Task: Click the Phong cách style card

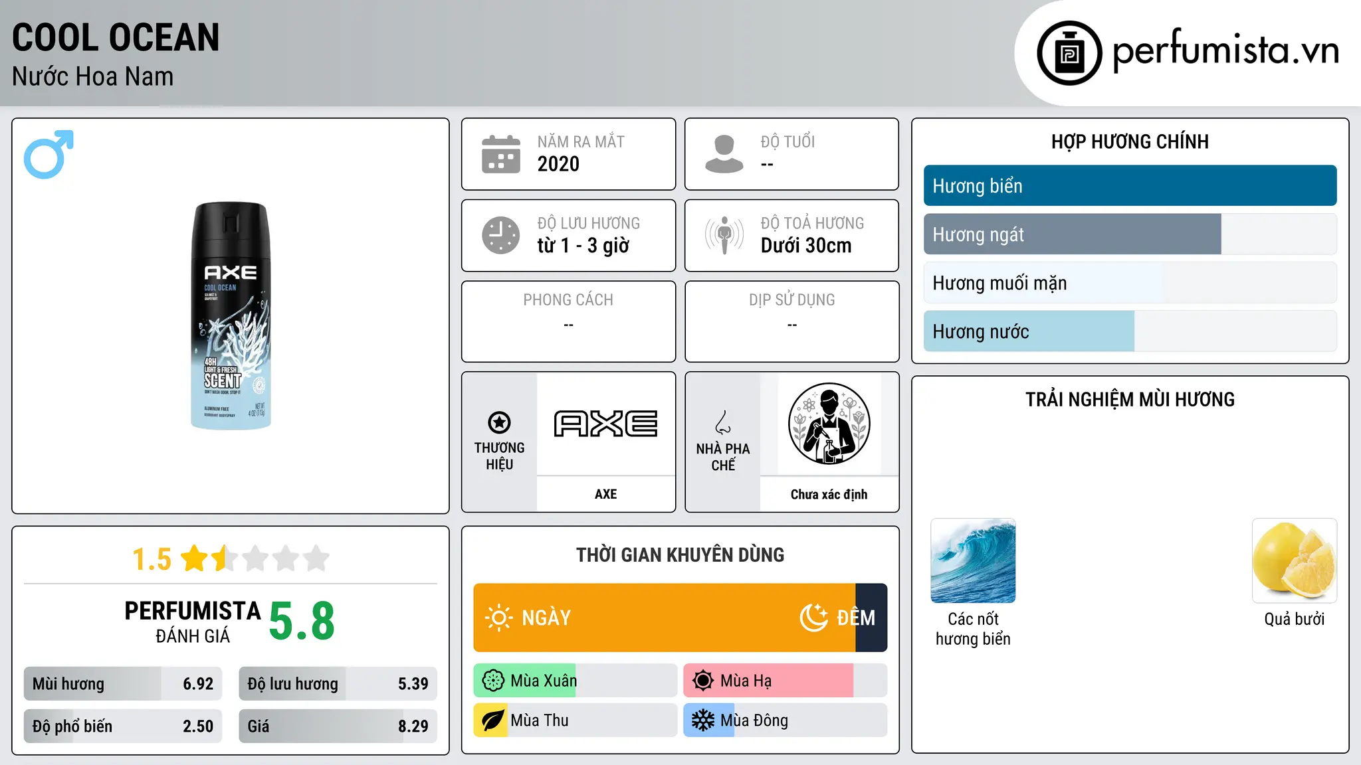Action: pos(568,321)
